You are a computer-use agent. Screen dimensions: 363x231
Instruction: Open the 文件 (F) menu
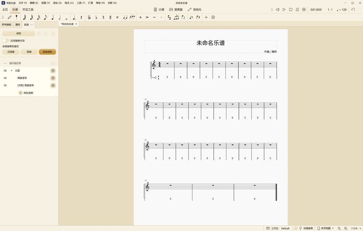tap(23, 3)
